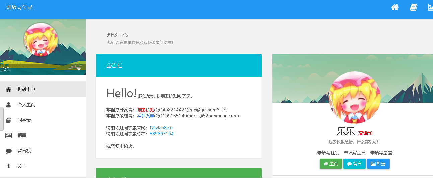Click the blue 相册 button

tap(378, 164)
